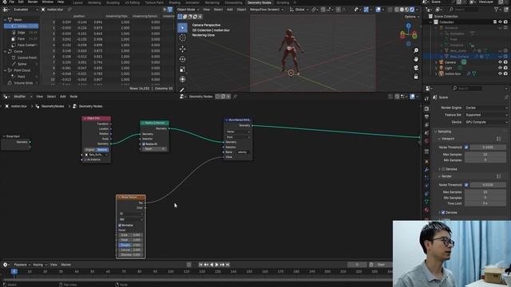Click the outliner filter funnel icon
The height and width of the screenshot is (287, 511).
[497, 10]
